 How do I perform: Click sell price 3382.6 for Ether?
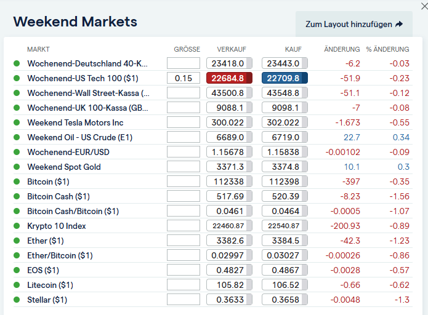(x=229, y=241)
